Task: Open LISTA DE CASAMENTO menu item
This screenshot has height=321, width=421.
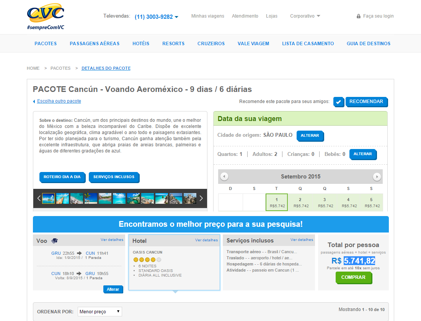Action: pyautogui.click(x=308, y=44)
